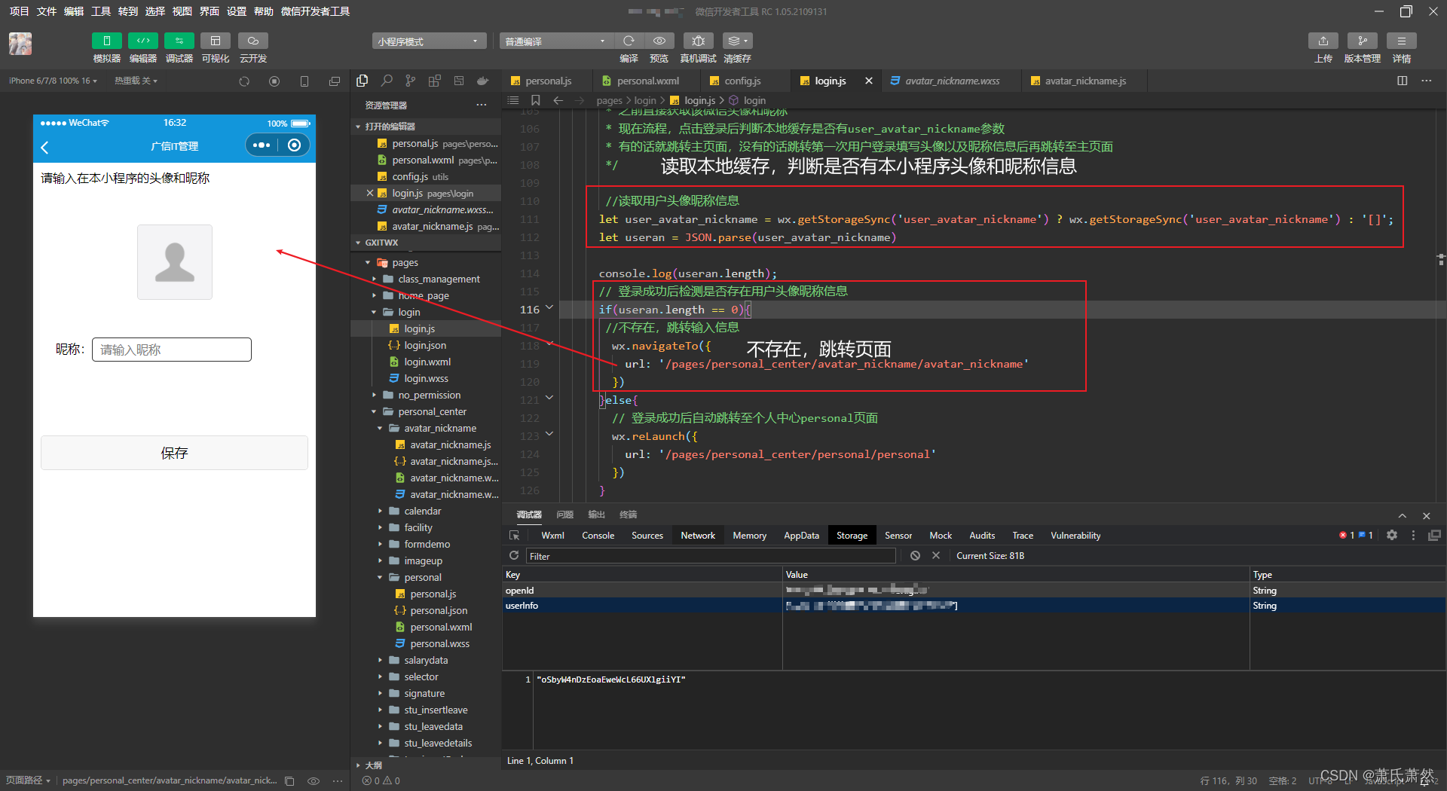Switch to avatar_nickname.js tab
1447x791 pixels.
[1085, 81]
